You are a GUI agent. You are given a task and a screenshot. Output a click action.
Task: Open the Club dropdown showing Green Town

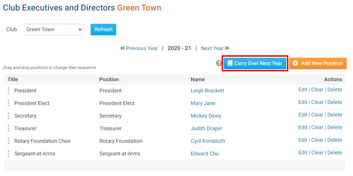[54, 29]
